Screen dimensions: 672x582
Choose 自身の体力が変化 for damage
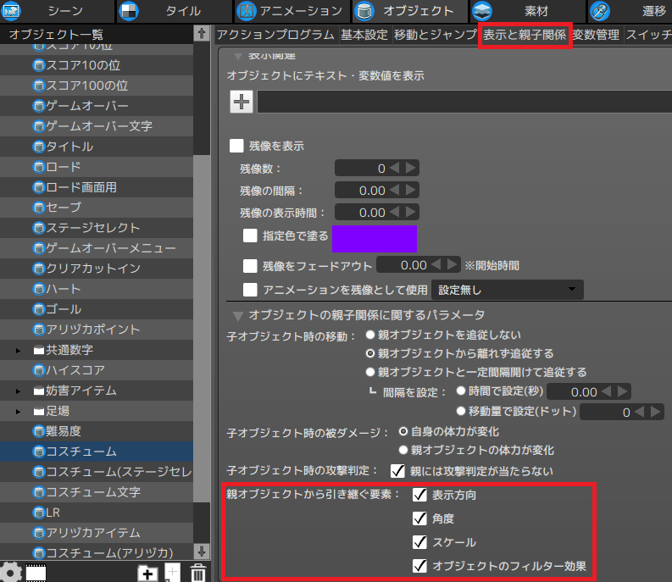coord(403,431)
